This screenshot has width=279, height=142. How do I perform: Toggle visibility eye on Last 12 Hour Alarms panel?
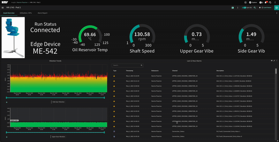(272, 61)
